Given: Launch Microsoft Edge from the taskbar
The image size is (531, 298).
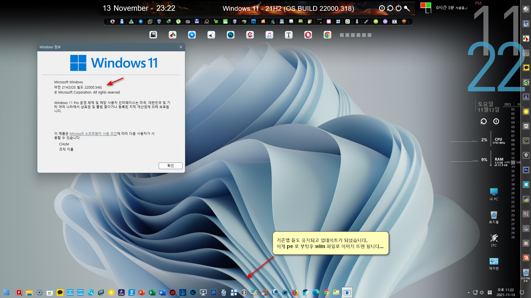Looking at the screenshot, I should [316, 292].
